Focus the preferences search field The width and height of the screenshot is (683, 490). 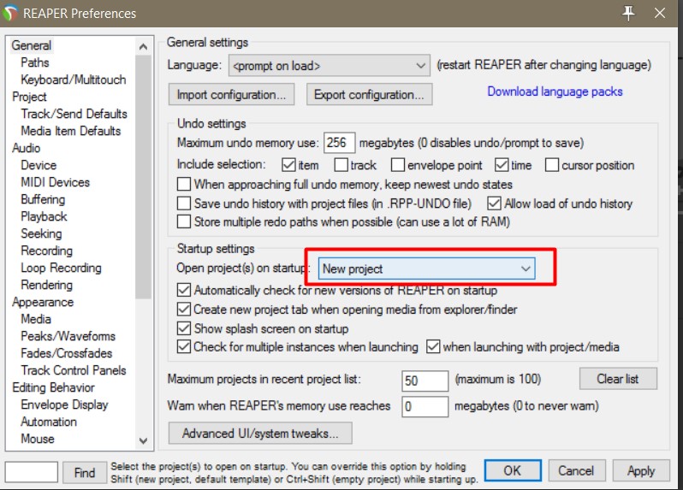pyautogui.click(x=32, y=472)
